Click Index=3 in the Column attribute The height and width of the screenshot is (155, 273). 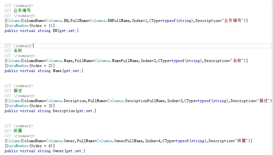[175, 101]
